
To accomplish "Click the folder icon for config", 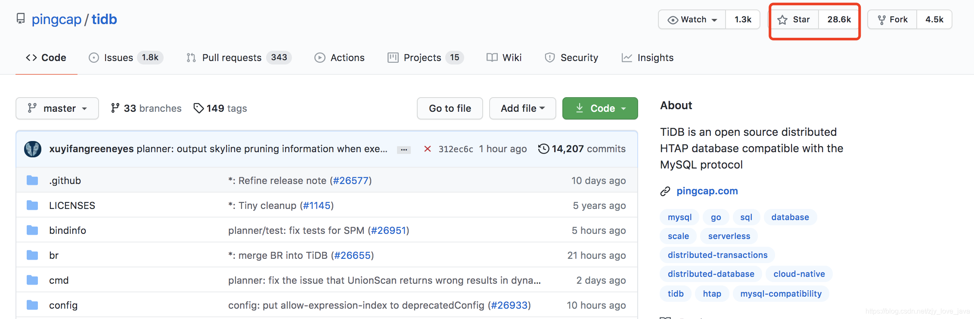I will 32,305.
